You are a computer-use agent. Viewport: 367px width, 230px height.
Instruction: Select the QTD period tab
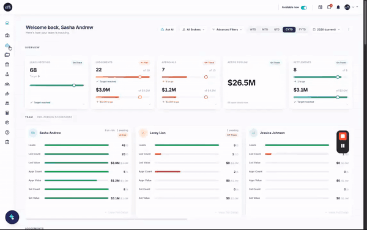pyautogui.click(x=277, y=29)
